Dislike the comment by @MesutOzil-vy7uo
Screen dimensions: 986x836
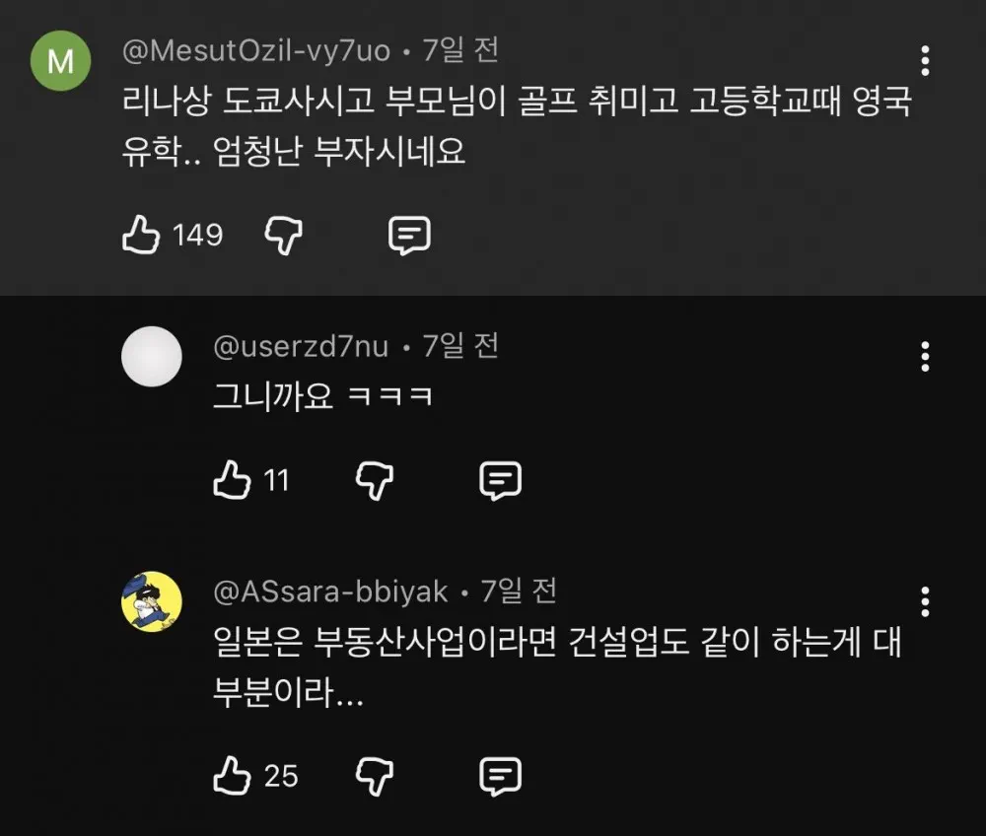(x=284, y=234)
